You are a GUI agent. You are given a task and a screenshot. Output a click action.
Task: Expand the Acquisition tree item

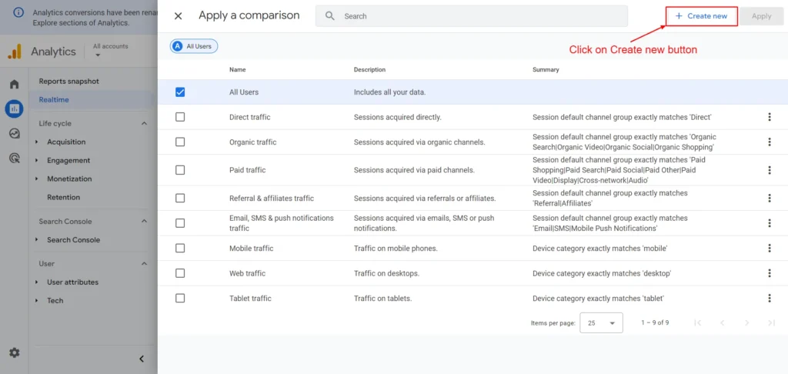(x=37, y=142)
